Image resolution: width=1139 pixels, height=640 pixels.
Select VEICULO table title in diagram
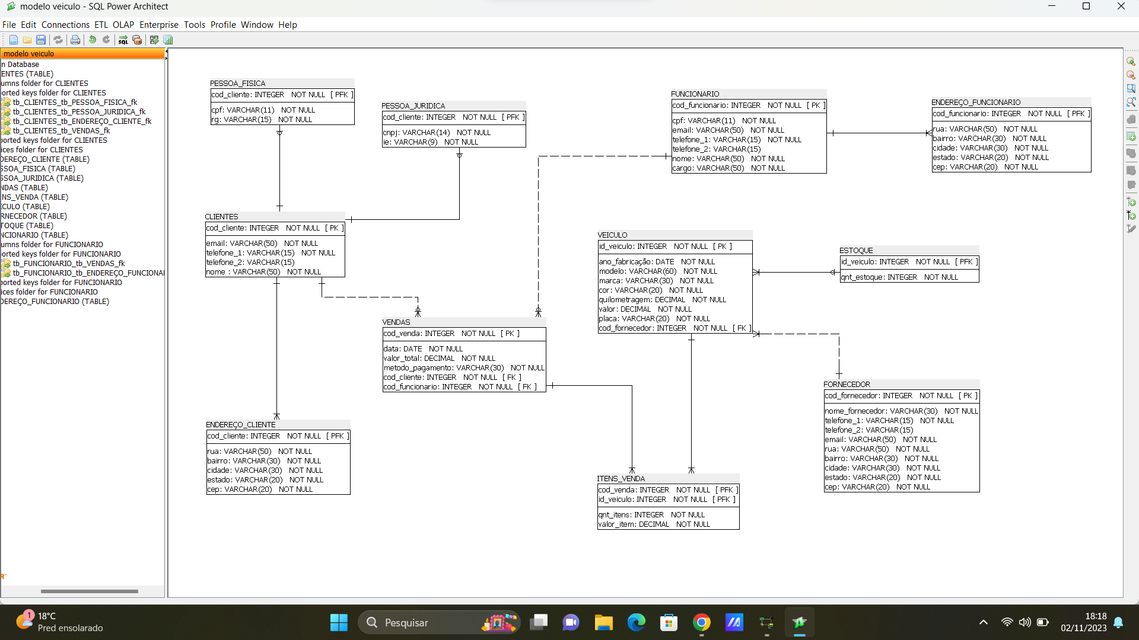[x=613, y=235]
